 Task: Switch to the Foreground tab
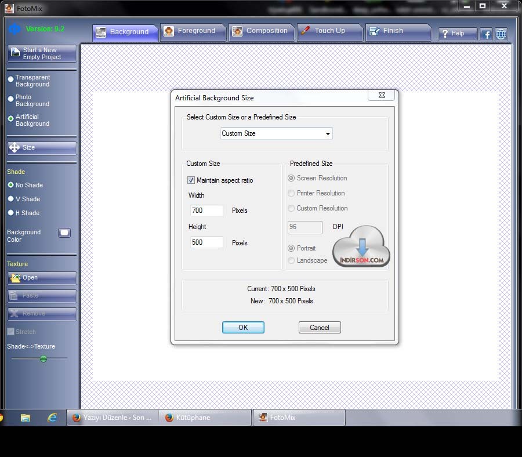193,32
